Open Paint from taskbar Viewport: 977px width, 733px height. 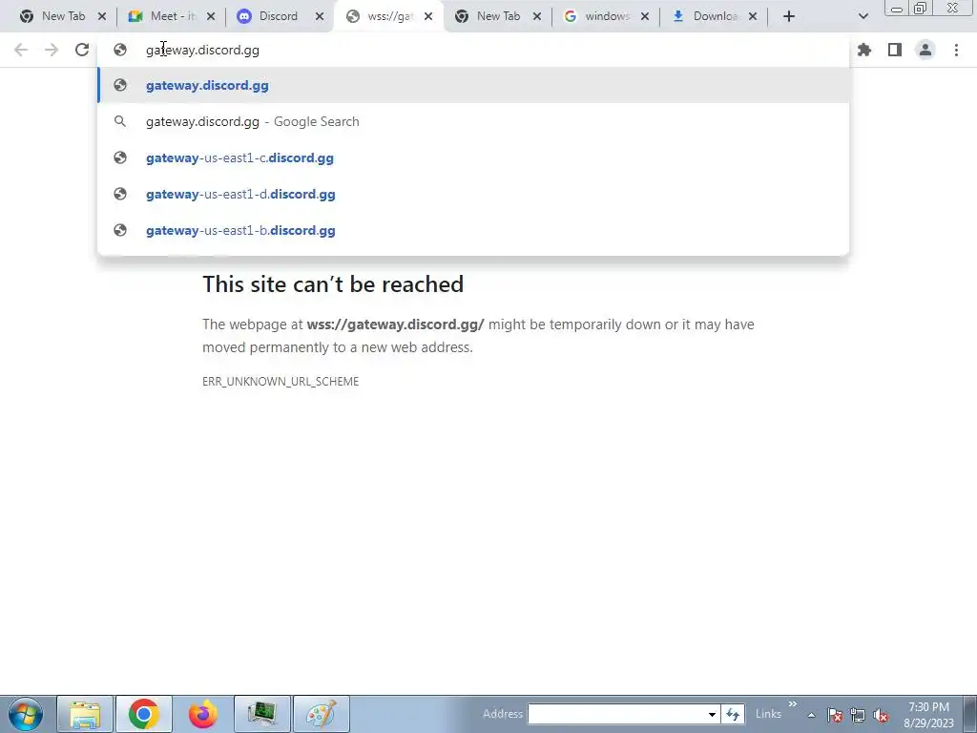point(321,714)
